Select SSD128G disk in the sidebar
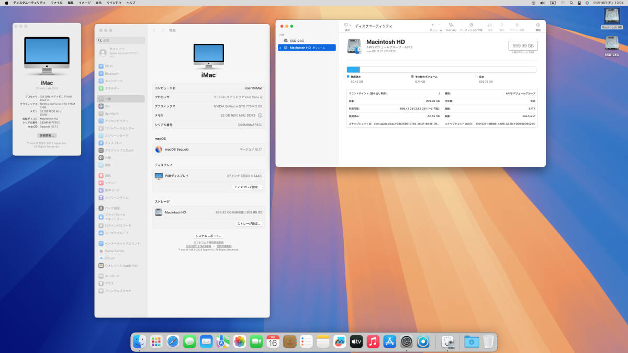The height and width of the screenshot is (353, 628). pos(297,40)
